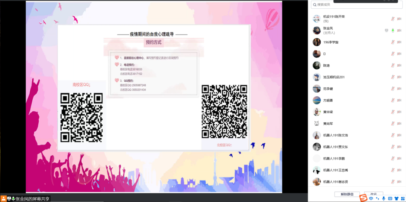The height and width of the screenshot is (202, 406).
Task: Select participant 黄华梁
Action: pos(356,112)
